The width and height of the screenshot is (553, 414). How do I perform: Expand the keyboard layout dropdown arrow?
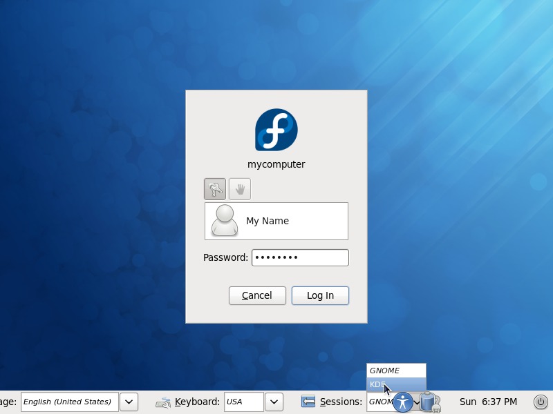[x=274, y=402]
